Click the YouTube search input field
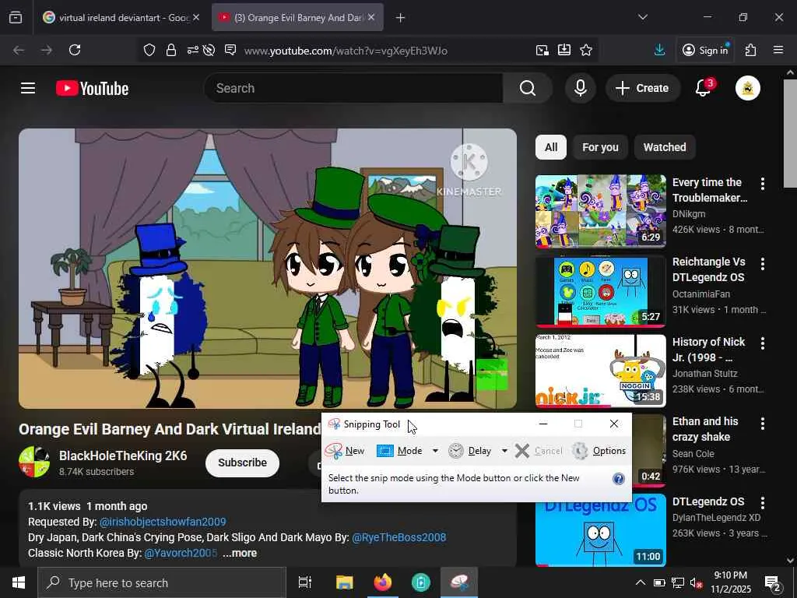The height and width of the screenshot is (598, 797). click(353, 88)
